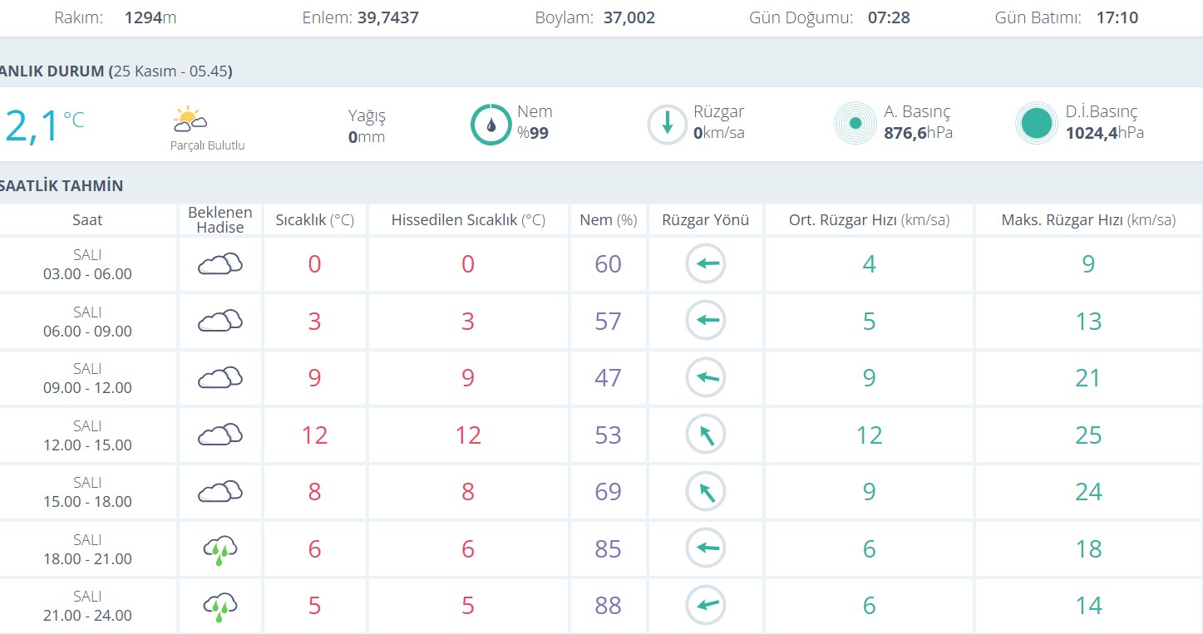Click the wind arrow for 12.00 - 15.00

706,435
